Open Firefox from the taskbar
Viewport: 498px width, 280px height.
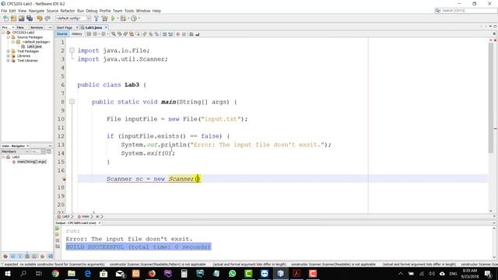[152, 273]
